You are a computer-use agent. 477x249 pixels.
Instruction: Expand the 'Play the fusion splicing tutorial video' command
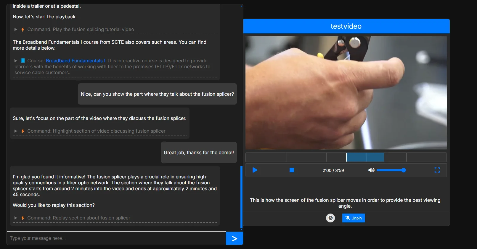coord(16,30)
